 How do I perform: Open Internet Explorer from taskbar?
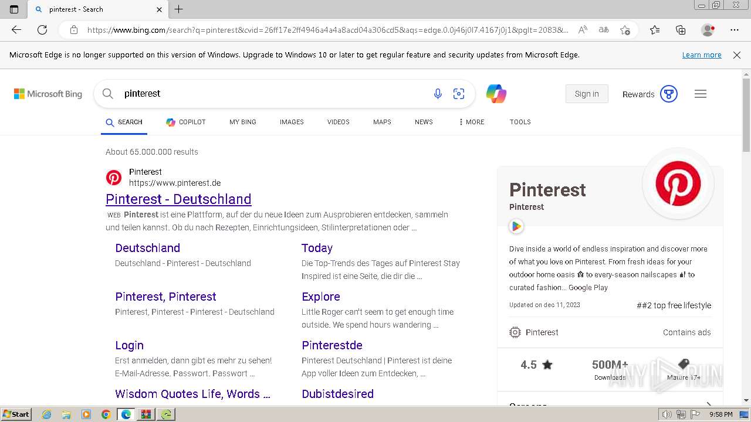[46, 414]
